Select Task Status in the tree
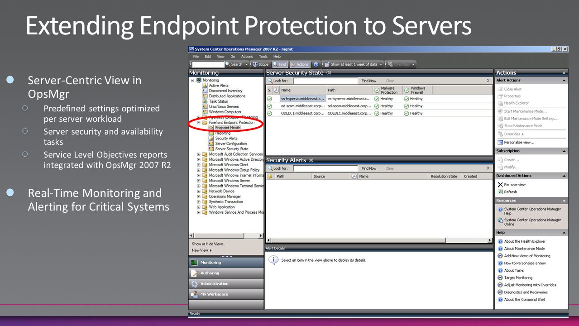Viewport: 579px width, 326px height. (218, 101)
